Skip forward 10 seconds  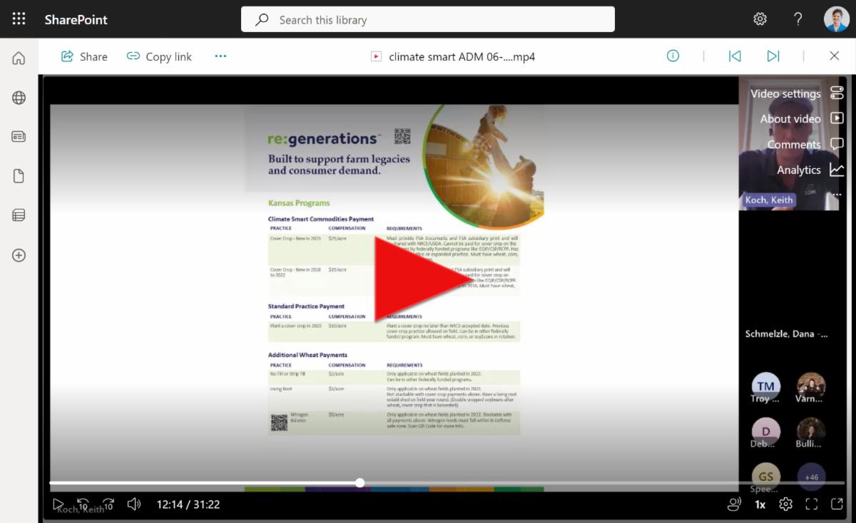[108, 504]
